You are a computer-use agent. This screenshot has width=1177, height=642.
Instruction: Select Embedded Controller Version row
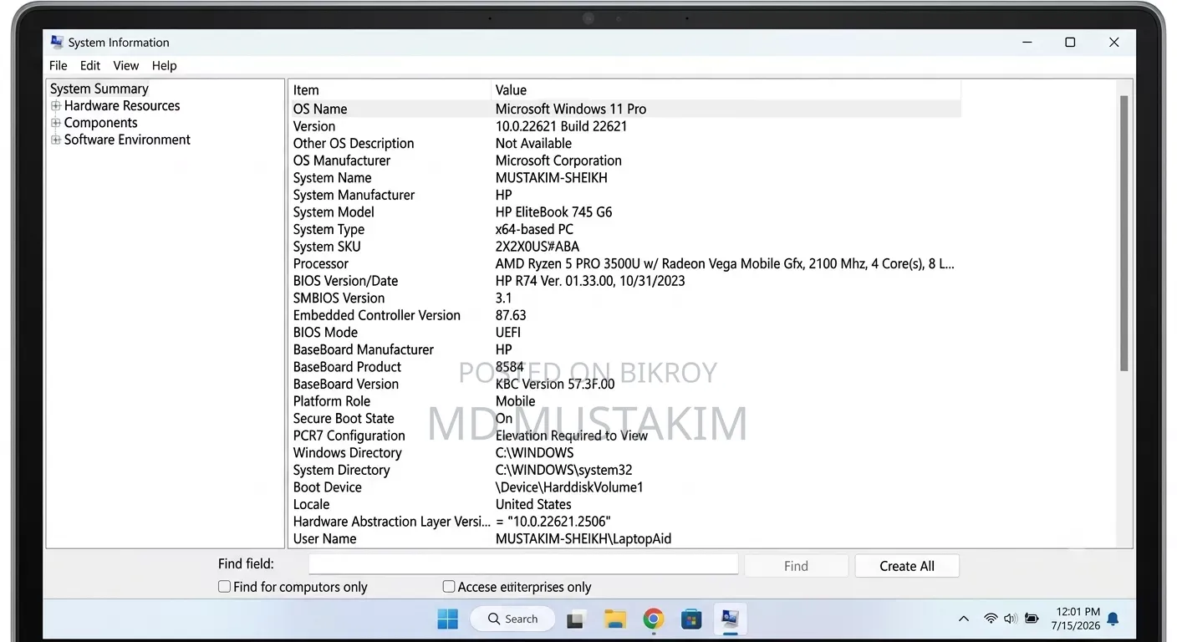click(x=624, y=315)
